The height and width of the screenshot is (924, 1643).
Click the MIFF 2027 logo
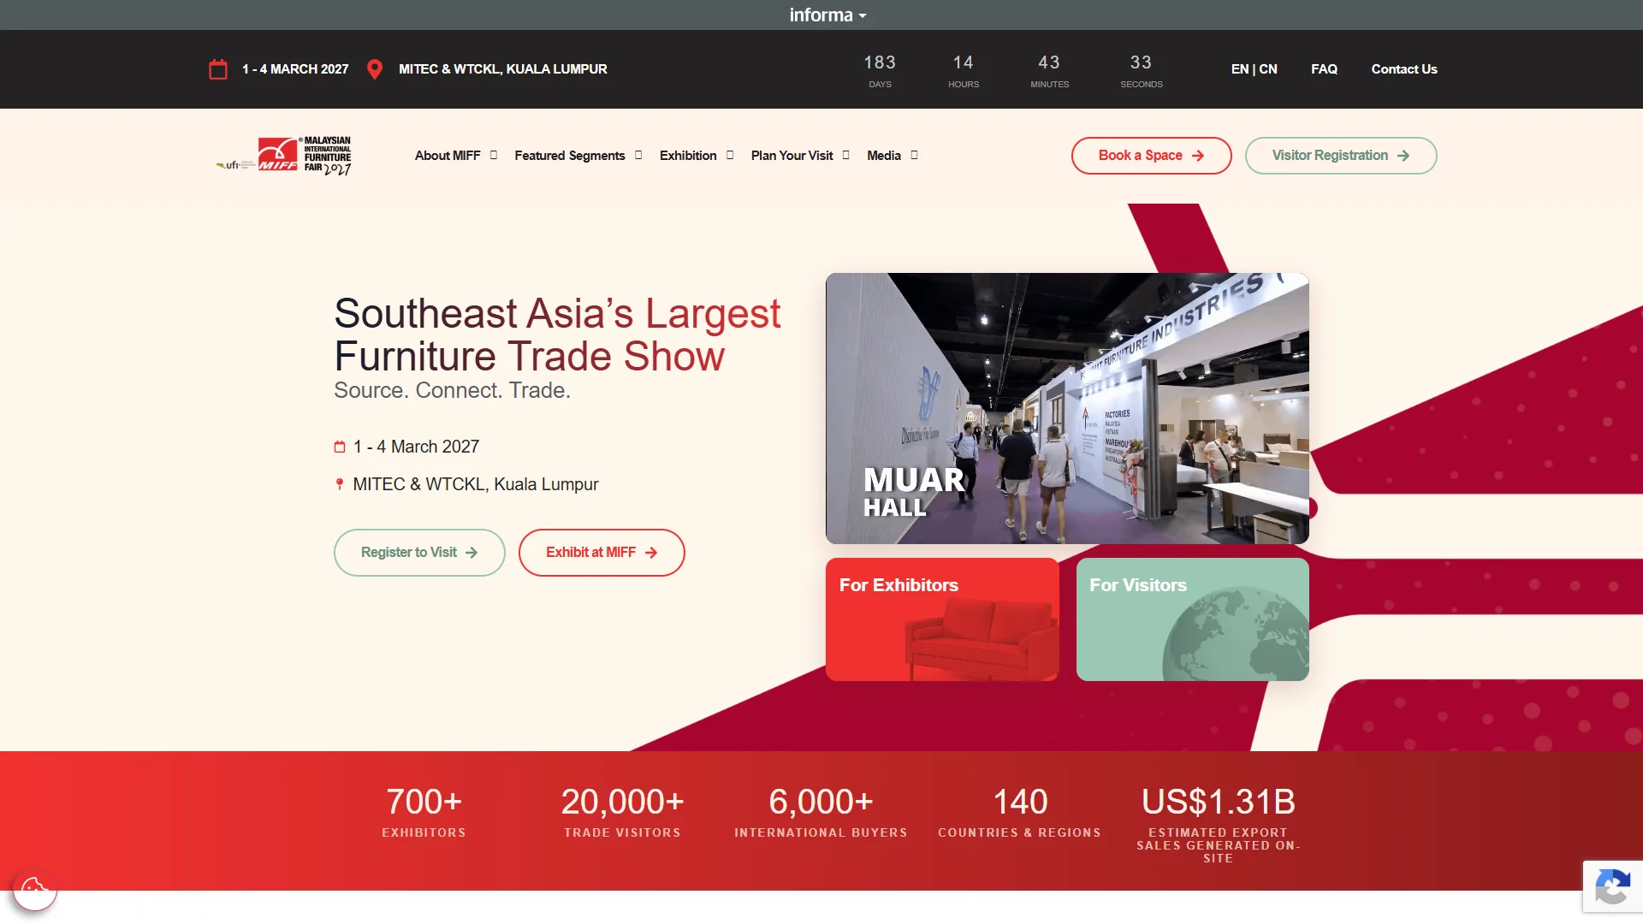point(305,156)
